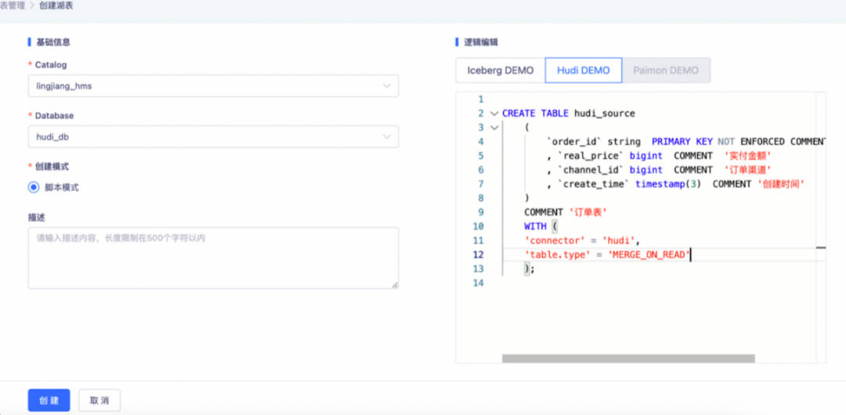Click the 'table.type' = 'MERGE_ON_READ' line
The width and height of the screenshot is (846, 415).
(607, 254)
